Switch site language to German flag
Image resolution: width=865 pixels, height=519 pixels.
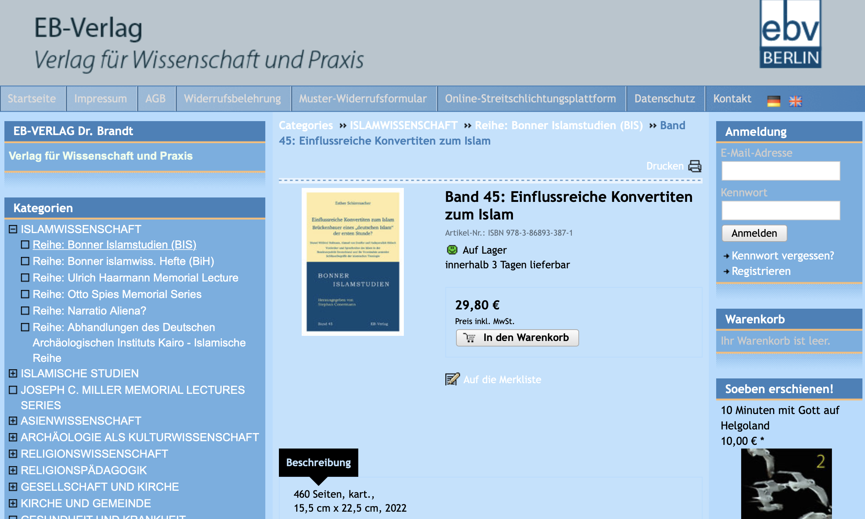pyautogui.click(x=774, y=101)
